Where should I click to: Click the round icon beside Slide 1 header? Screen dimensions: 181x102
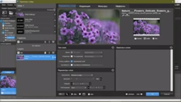(54, 10)
